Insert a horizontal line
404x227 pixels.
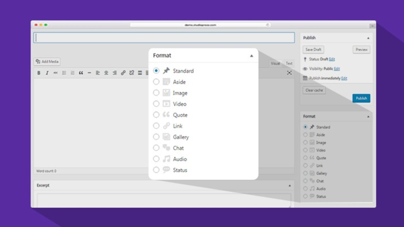(x=89, y=73)
